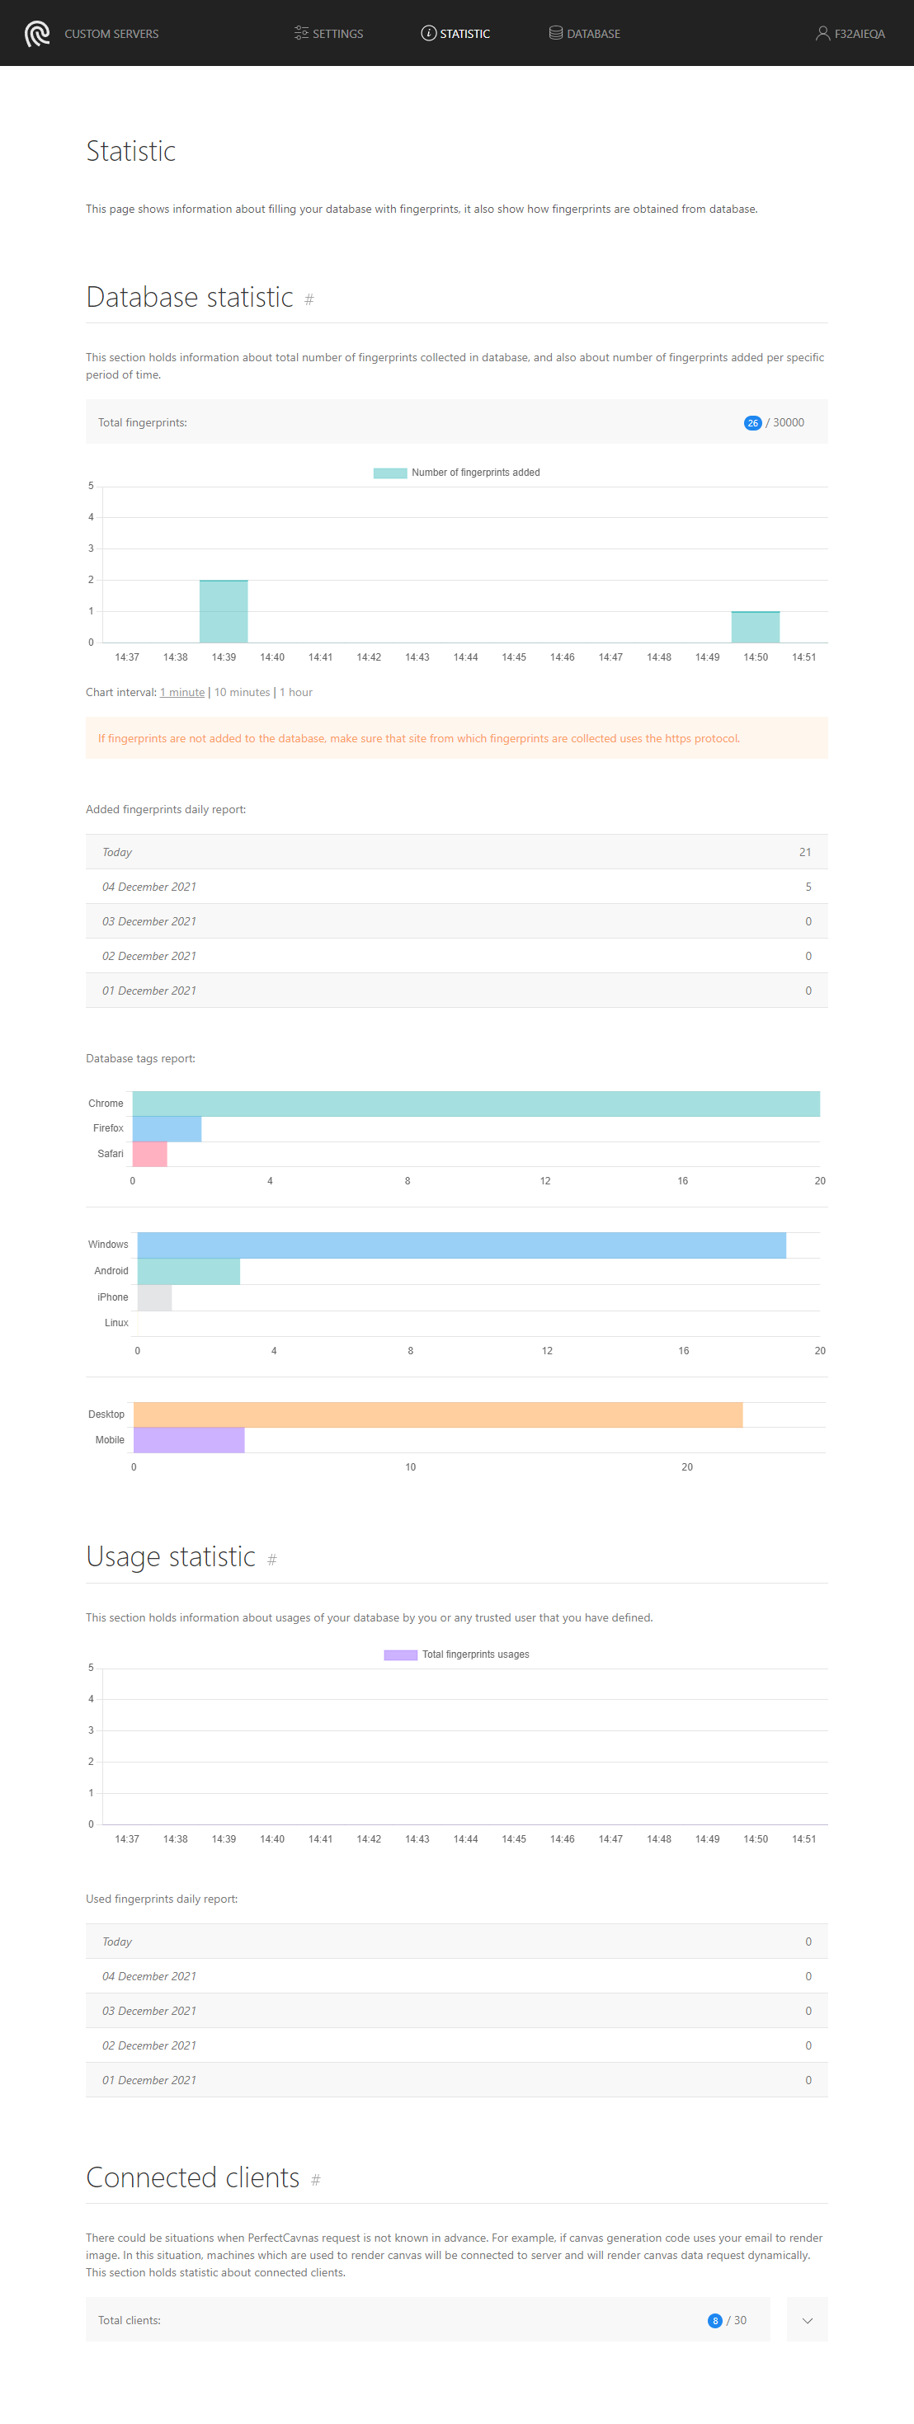914x2424 pixels.
Task: Click the Settings sliders icon
Action: coord(301,33)
